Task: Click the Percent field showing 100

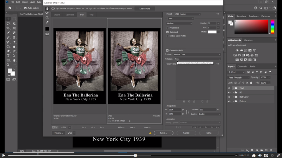Action: (x=208, y=110)
